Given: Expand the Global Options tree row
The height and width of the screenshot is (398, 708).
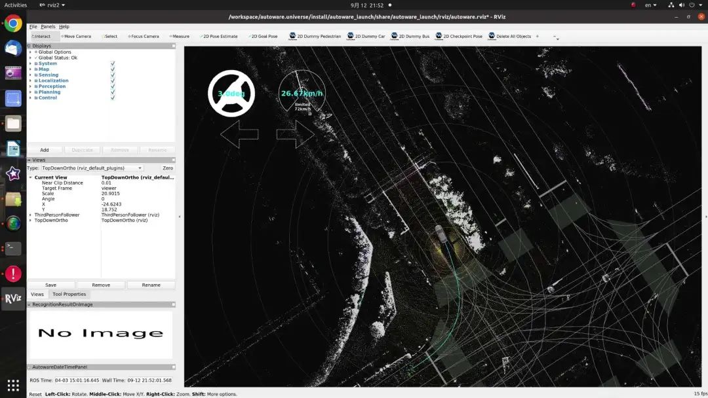Looking at the screenshot, I should pos(30,52).
